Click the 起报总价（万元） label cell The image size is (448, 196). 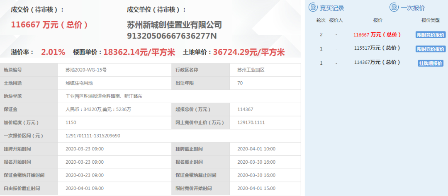201,109
